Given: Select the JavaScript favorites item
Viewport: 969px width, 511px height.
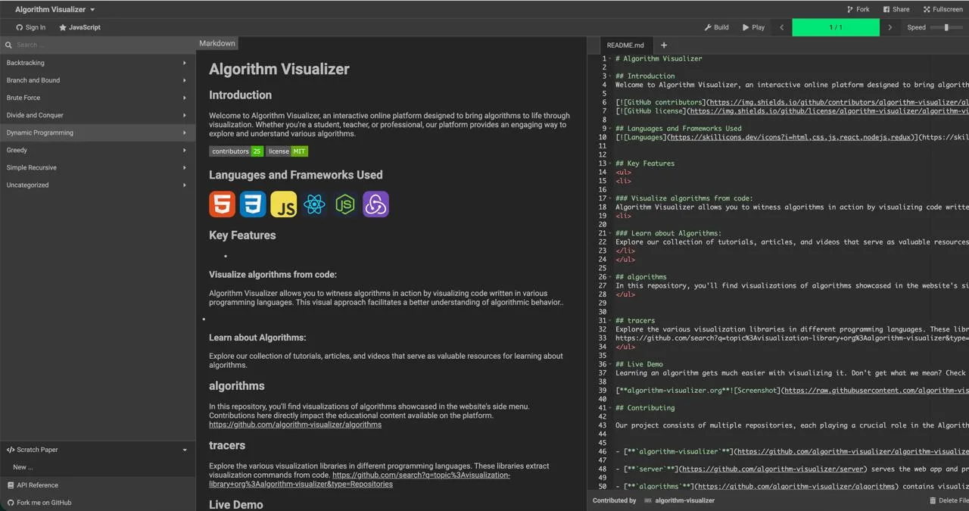Looking at the screenshot, I should (x=79, y=27).
